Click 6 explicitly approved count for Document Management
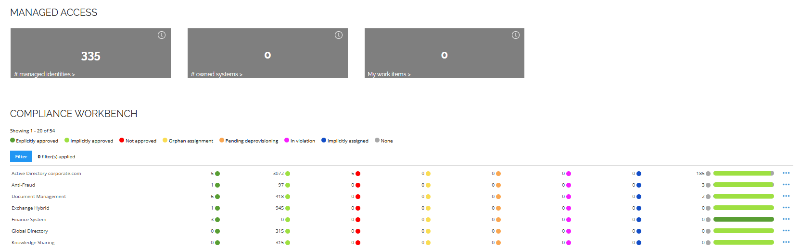Viewport: 801px width, 248px height. pos(215,197)
